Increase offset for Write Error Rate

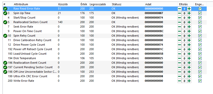[x=189, y=81]
